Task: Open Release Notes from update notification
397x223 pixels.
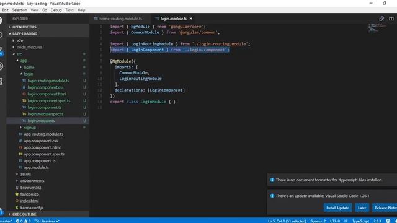Action: (x=385, y=208)
